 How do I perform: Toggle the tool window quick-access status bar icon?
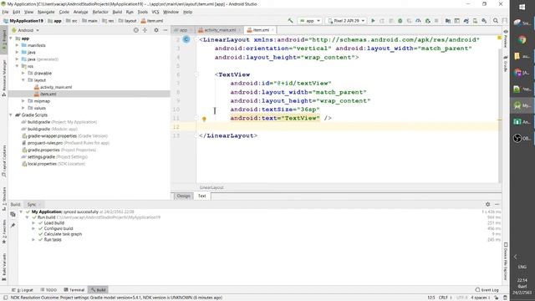(6, 298)
